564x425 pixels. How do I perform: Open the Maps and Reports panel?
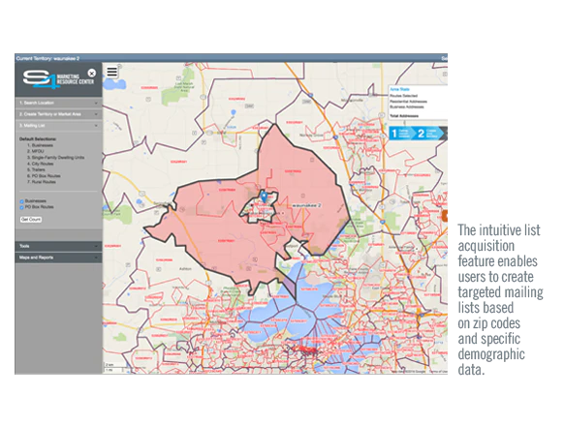[x=58, y=258]
